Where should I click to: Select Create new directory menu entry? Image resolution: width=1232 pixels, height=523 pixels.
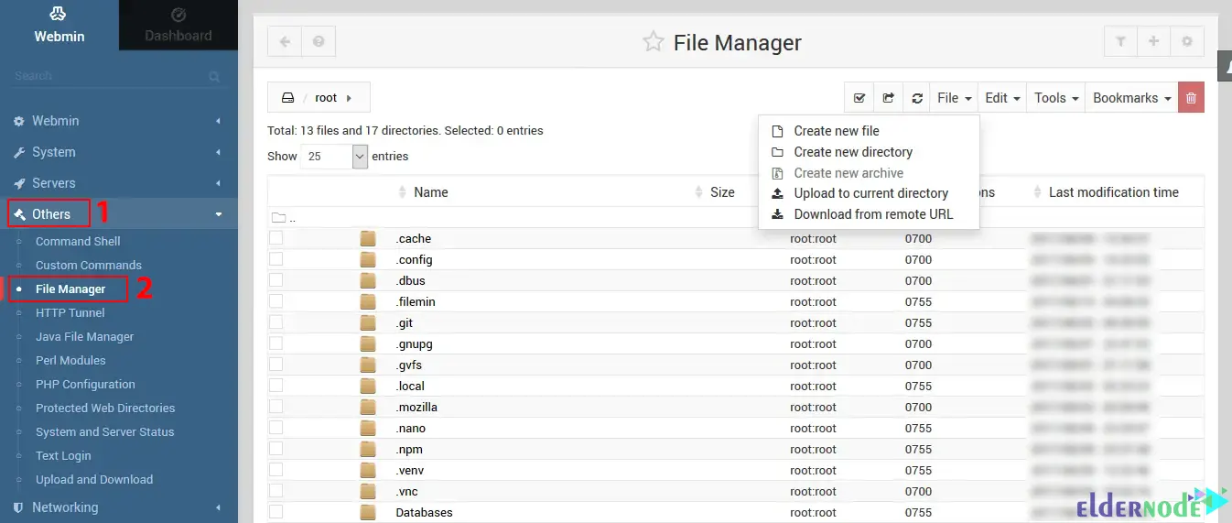pyautogui.click(x=869, y=152)
